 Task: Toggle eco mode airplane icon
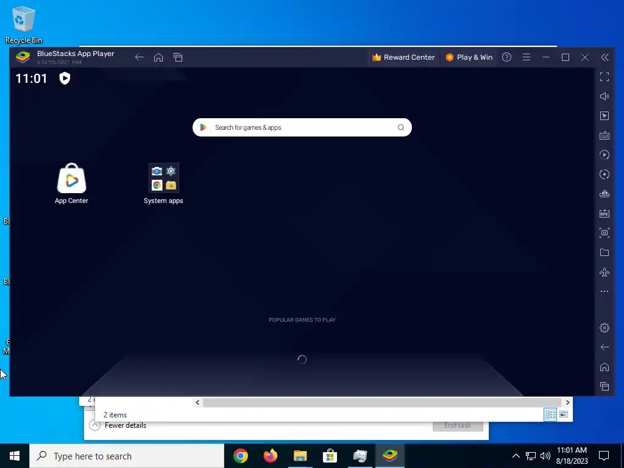[x=604, y=272]
